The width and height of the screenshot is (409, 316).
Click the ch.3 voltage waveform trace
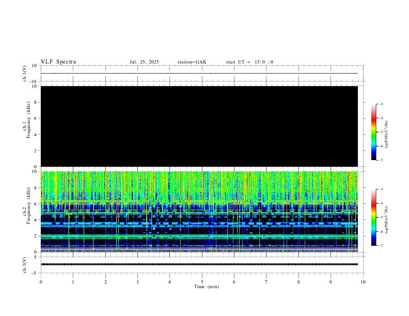(199, 264)
